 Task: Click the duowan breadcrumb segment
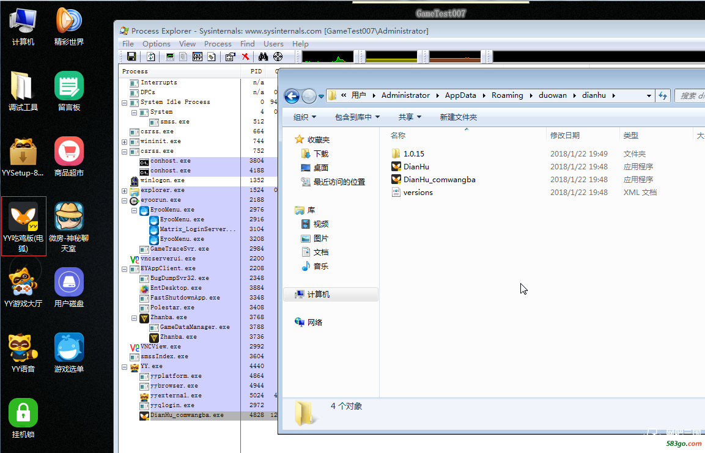coord(553,95)
